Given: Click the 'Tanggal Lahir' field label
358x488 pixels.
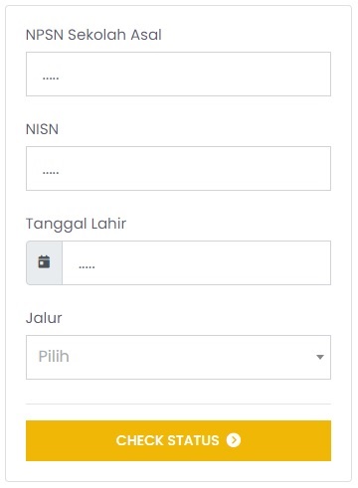Looking at the screenshot, I should (x=76, y=224).
